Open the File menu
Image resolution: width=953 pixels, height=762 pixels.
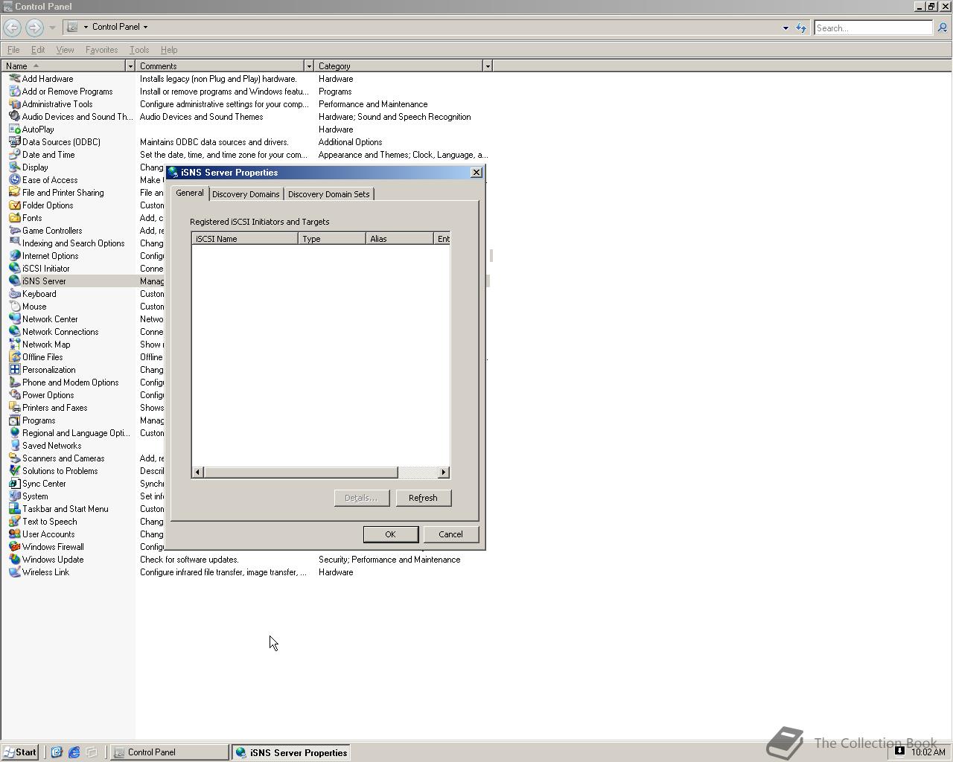point(13,50)
